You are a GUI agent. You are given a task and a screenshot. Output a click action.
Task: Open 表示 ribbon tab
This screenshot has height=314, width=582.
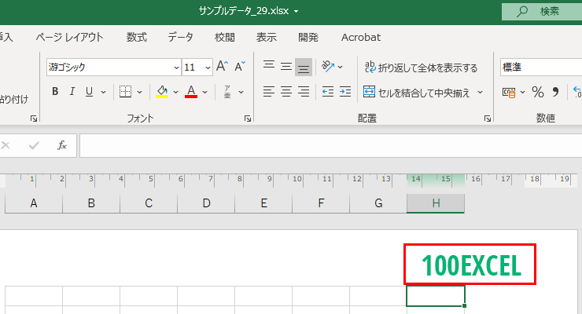click(x=267, y=38)
